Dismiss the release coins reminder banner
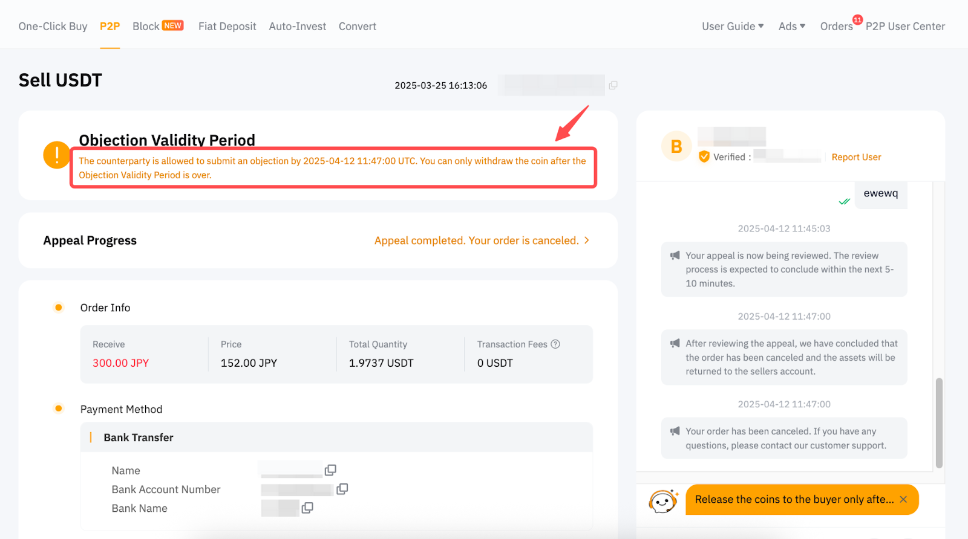This screenshot has height=539, width=968. [903, 499]
